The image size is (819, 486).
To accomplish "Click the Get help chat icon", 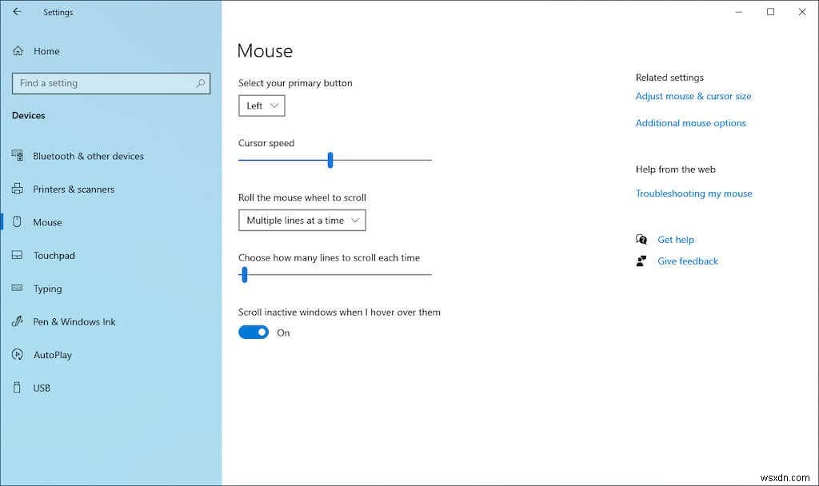I will click(641, 239).
